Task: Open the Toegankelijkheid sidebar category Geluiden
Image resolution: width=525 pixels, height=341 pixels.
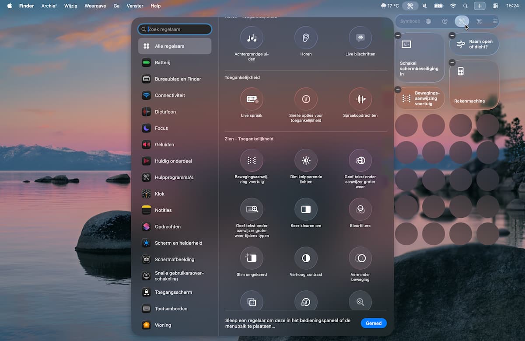Action: (x=164, y=145)
